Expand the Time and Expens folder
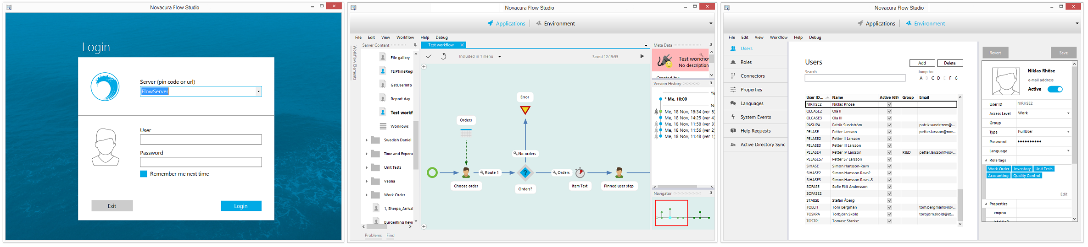1088x247 pixels. [367, 154]
